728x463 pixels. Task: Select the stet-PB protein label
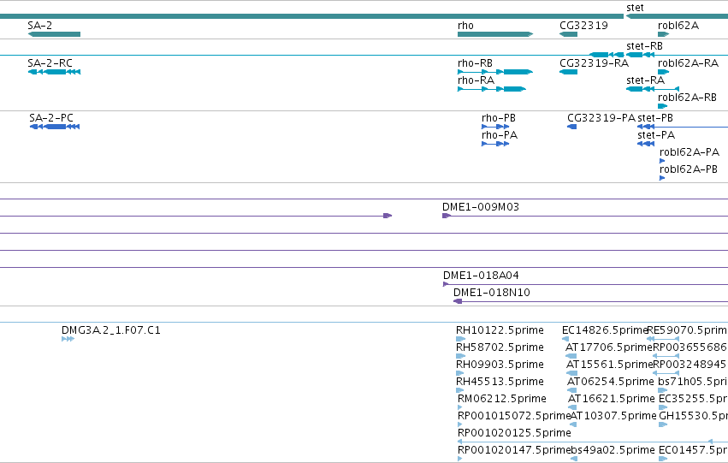[655, 118]
